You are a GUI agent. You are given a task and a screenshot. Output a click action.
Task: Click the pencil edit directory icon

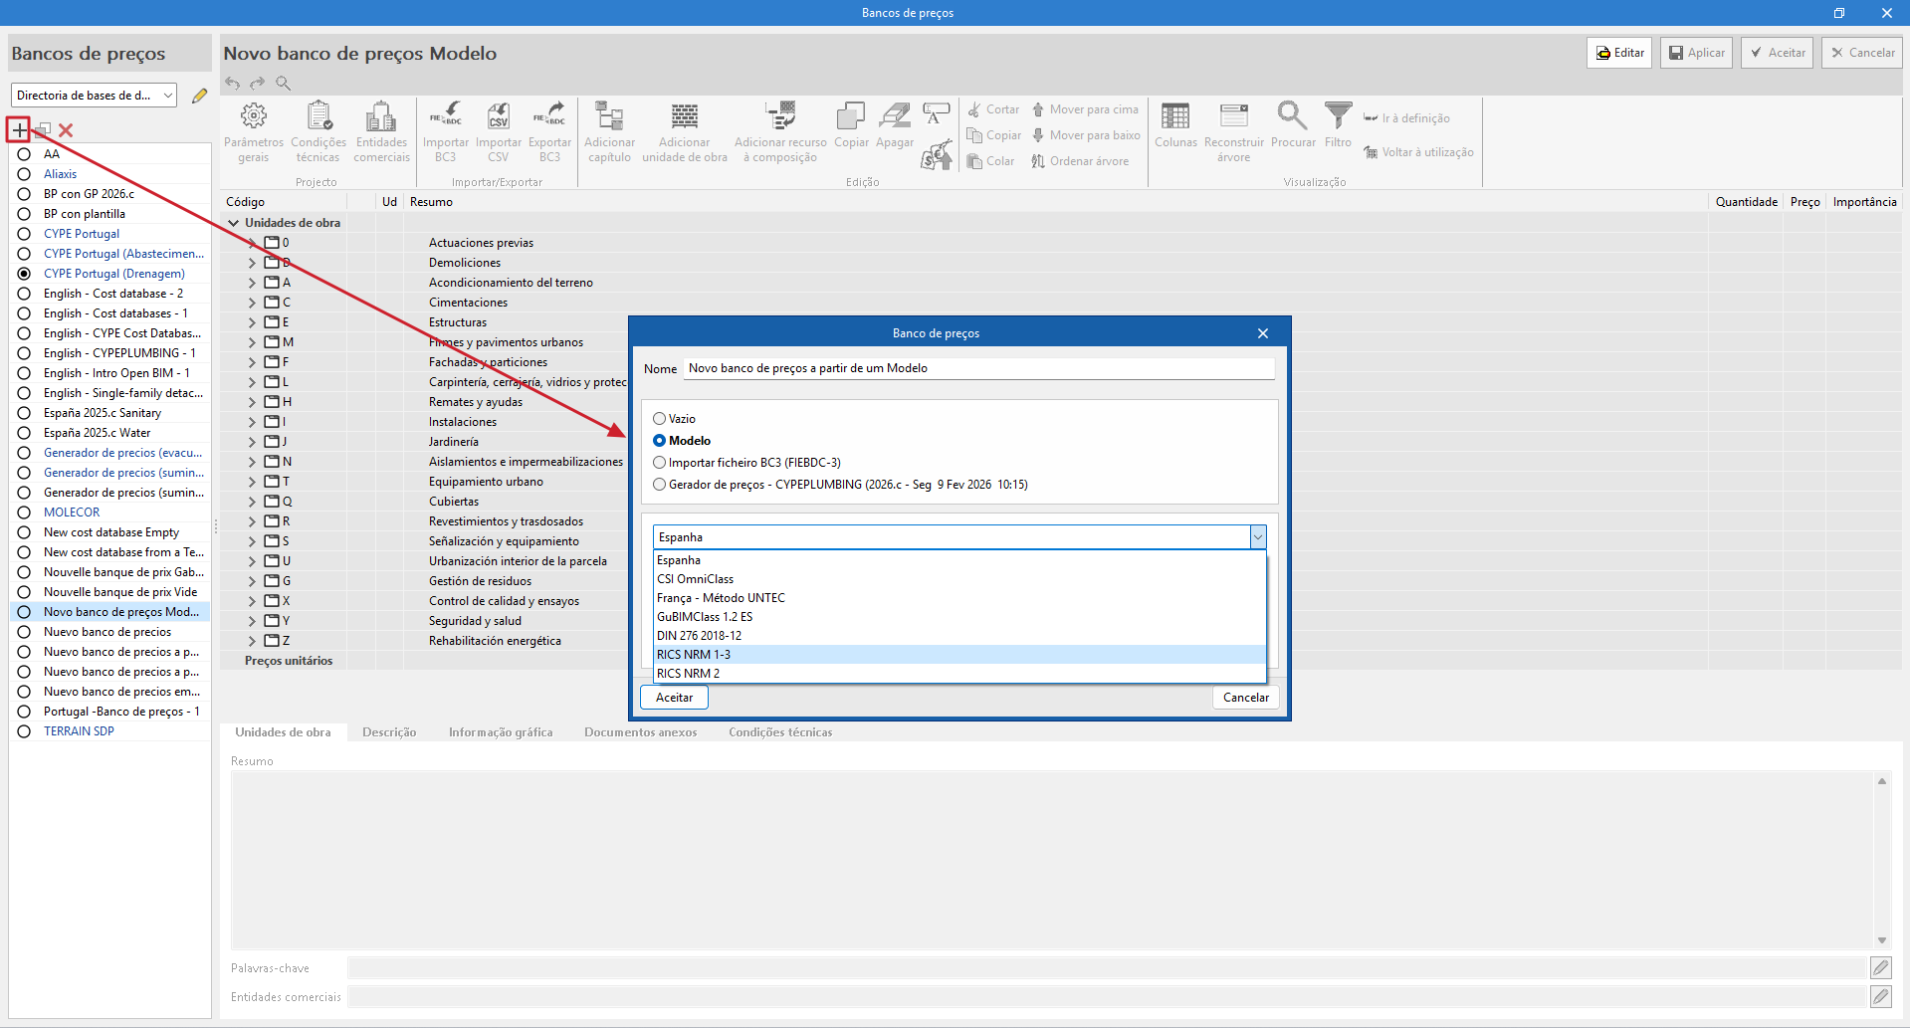199,96
